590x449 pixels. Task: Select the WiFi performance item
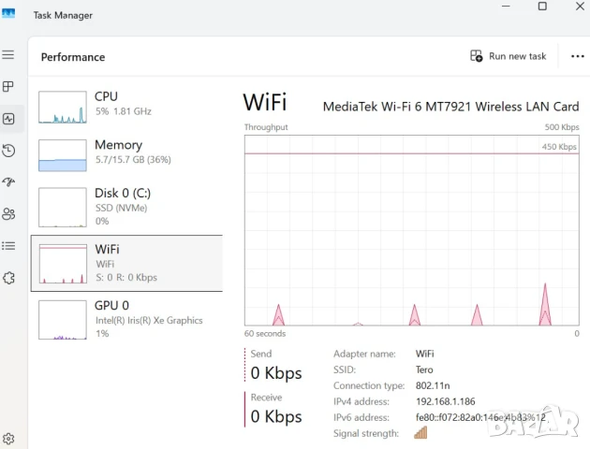point(126,262)
